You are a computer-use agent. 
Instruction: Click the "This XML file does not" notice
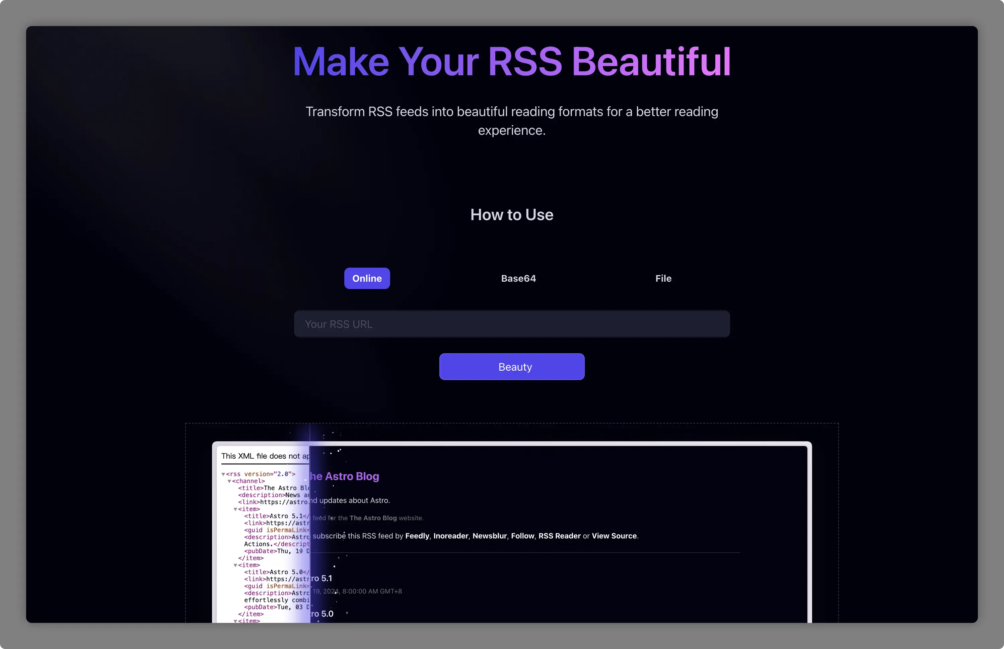tap(265, 456)
